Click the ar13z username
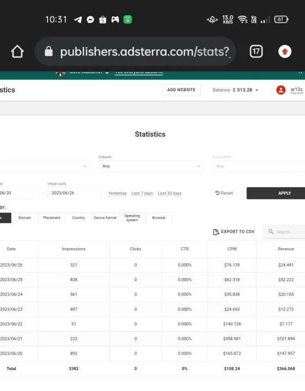The width and height of the screenshot is (305, 391). coord(296,89)
